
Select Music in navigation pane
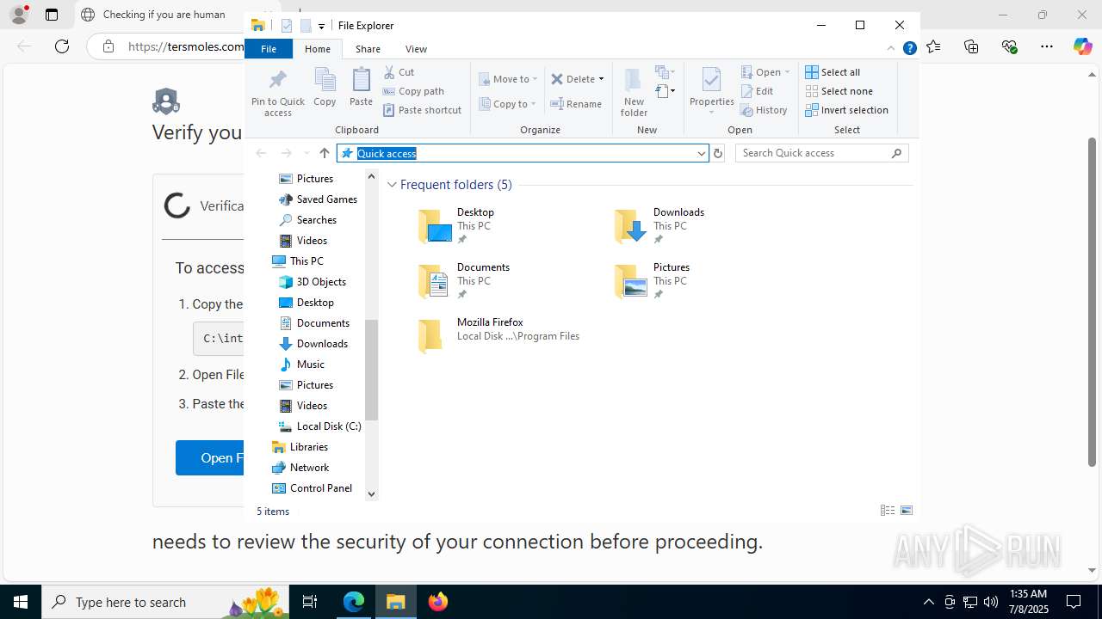point(302,365)
